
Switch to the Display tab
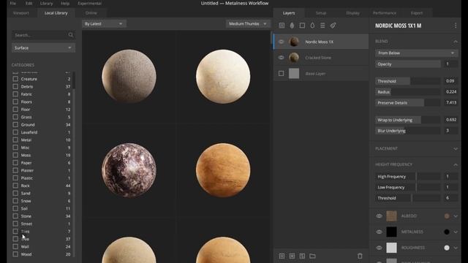click(352, 13)
